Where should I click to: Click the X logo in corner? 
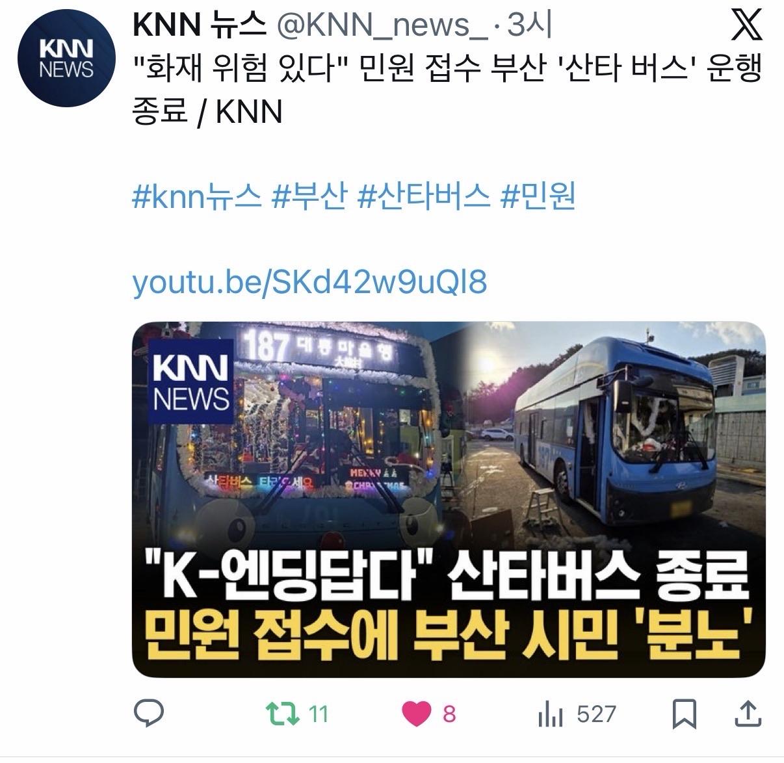pos(747,25)
